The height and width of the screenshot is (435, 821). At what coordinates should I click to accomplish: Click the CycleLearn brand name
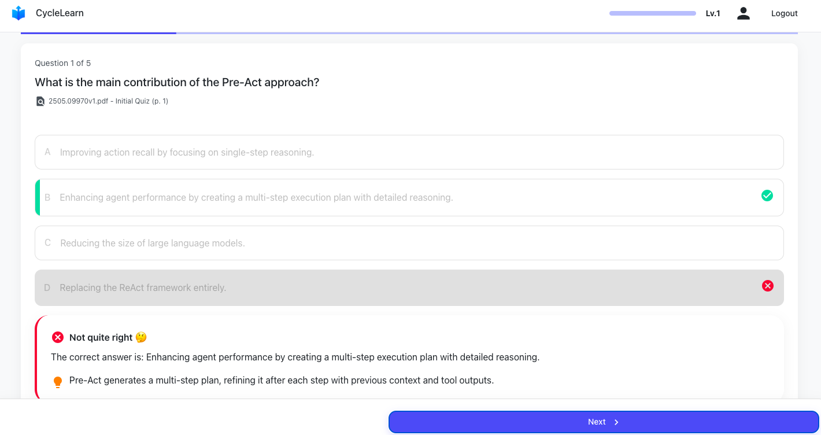pyautogui.click(x=60, y=13)
